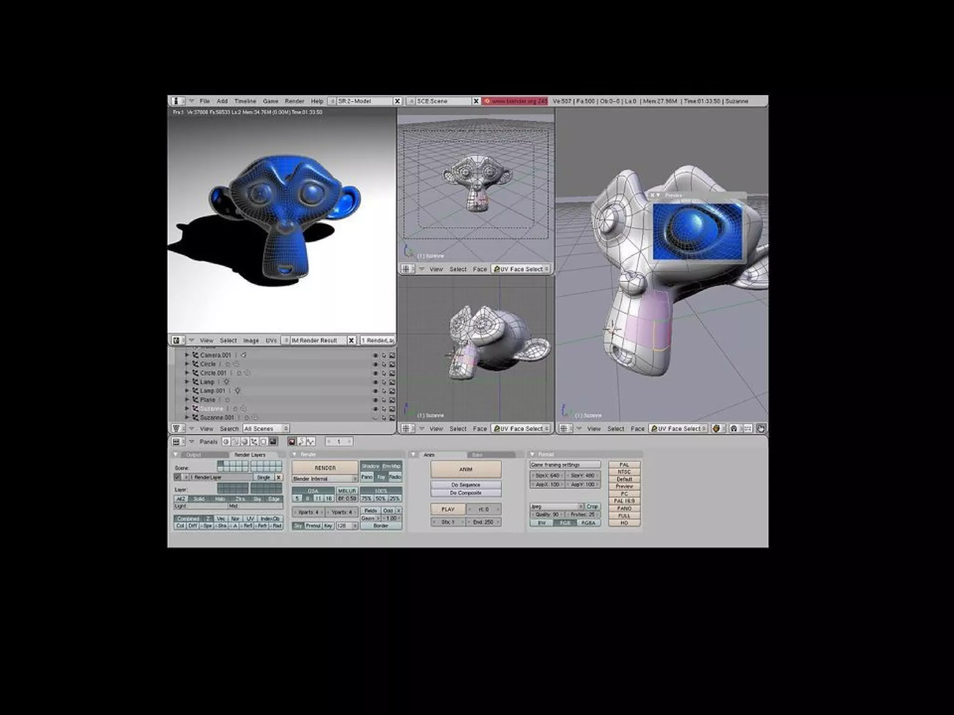Click the Quality 90 slider field
Viewport: 954px width, 715px height.
point(547,514)
